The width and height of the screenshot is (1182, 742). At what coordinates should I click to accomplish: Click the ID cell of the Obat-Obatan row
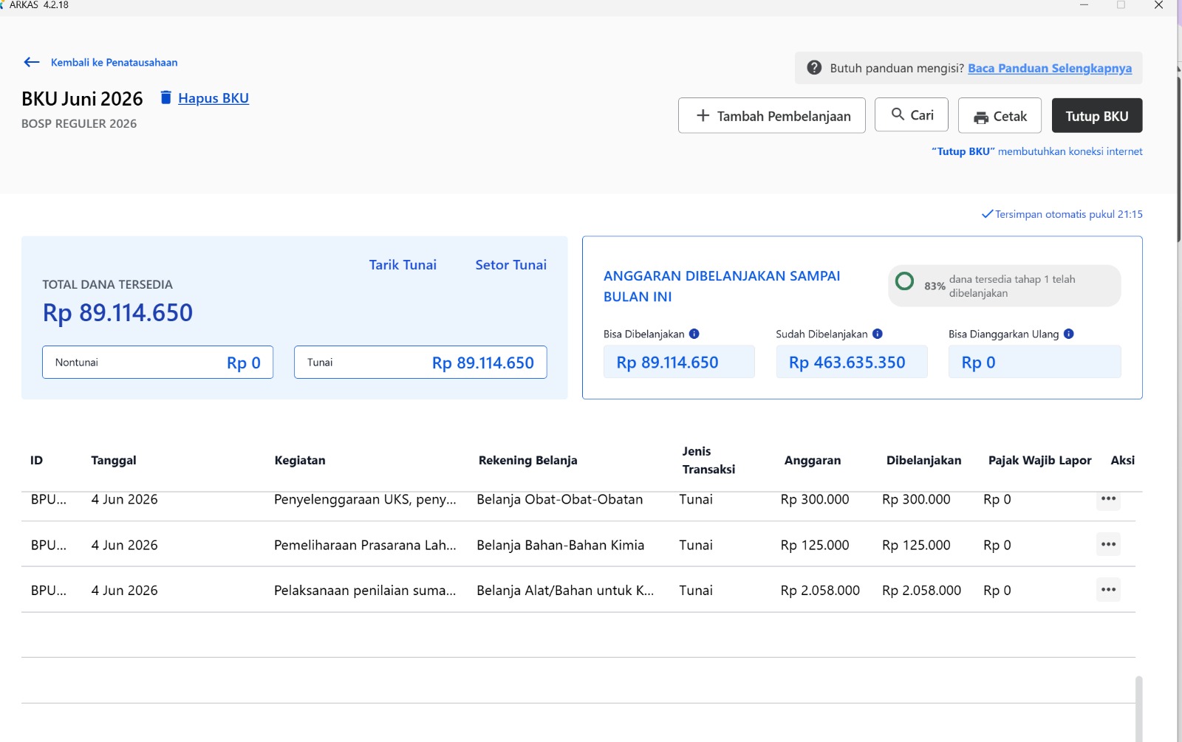tap(49, 499)
